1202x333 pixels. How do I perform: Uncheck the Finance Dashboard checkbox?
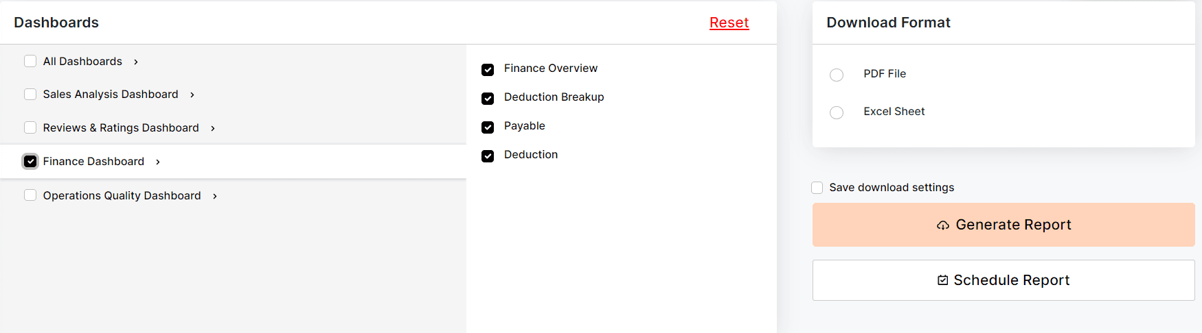[30, 161]
